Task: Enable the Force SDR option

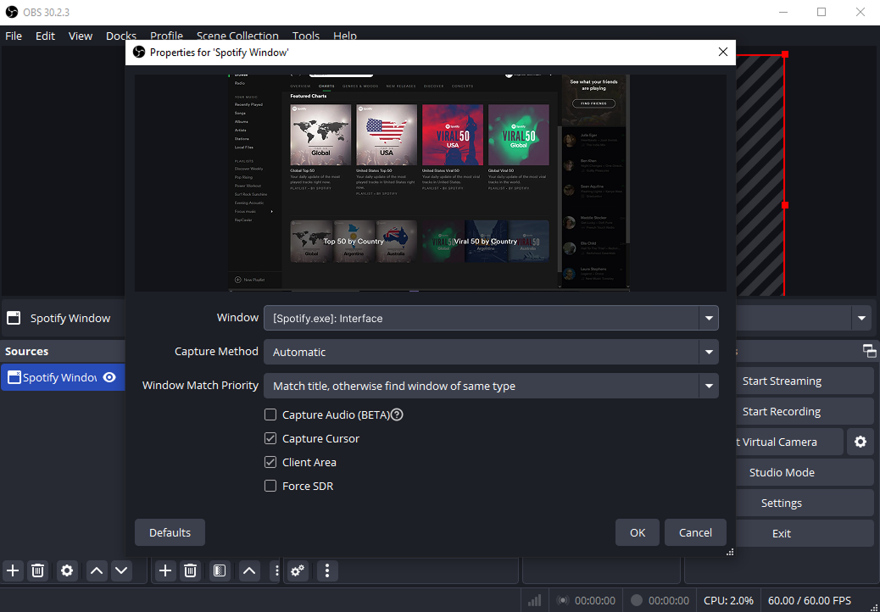Action: (x=270, y=486)
